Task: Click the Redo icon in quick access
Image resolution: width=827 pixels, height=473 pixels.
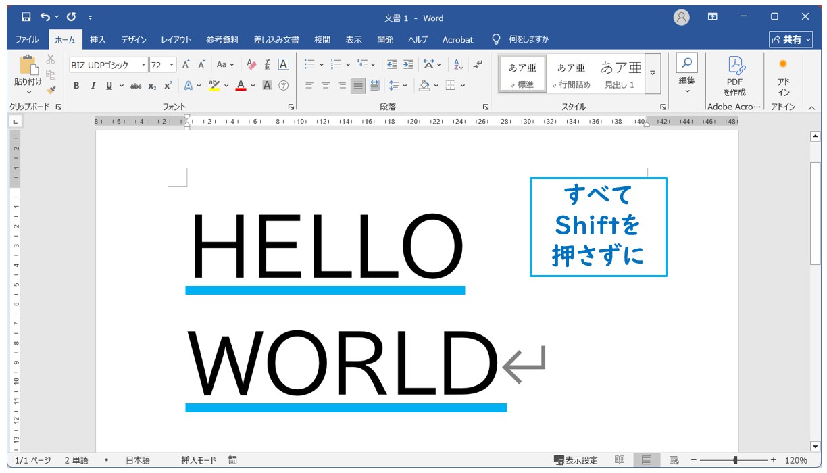Action: click(71, 17)
